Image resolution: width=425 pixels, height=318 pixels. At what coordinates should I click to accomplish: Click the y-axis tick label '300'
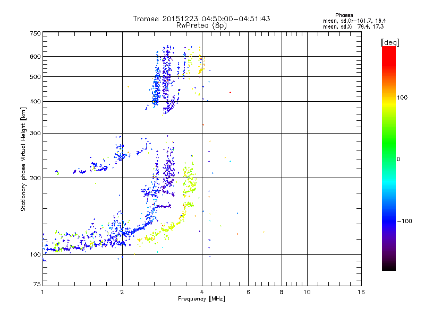coord(35,134)
